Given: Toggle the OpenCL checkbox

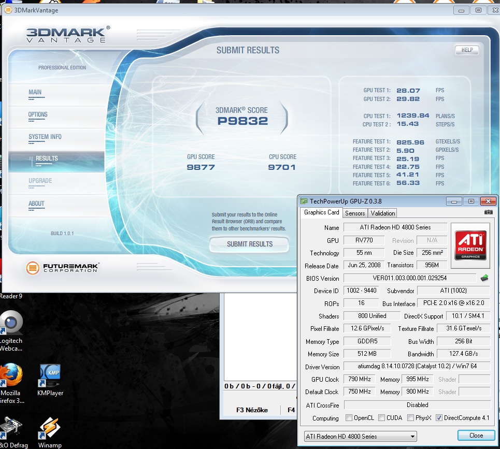Looking at the screenshot, I should coord(349,418).
